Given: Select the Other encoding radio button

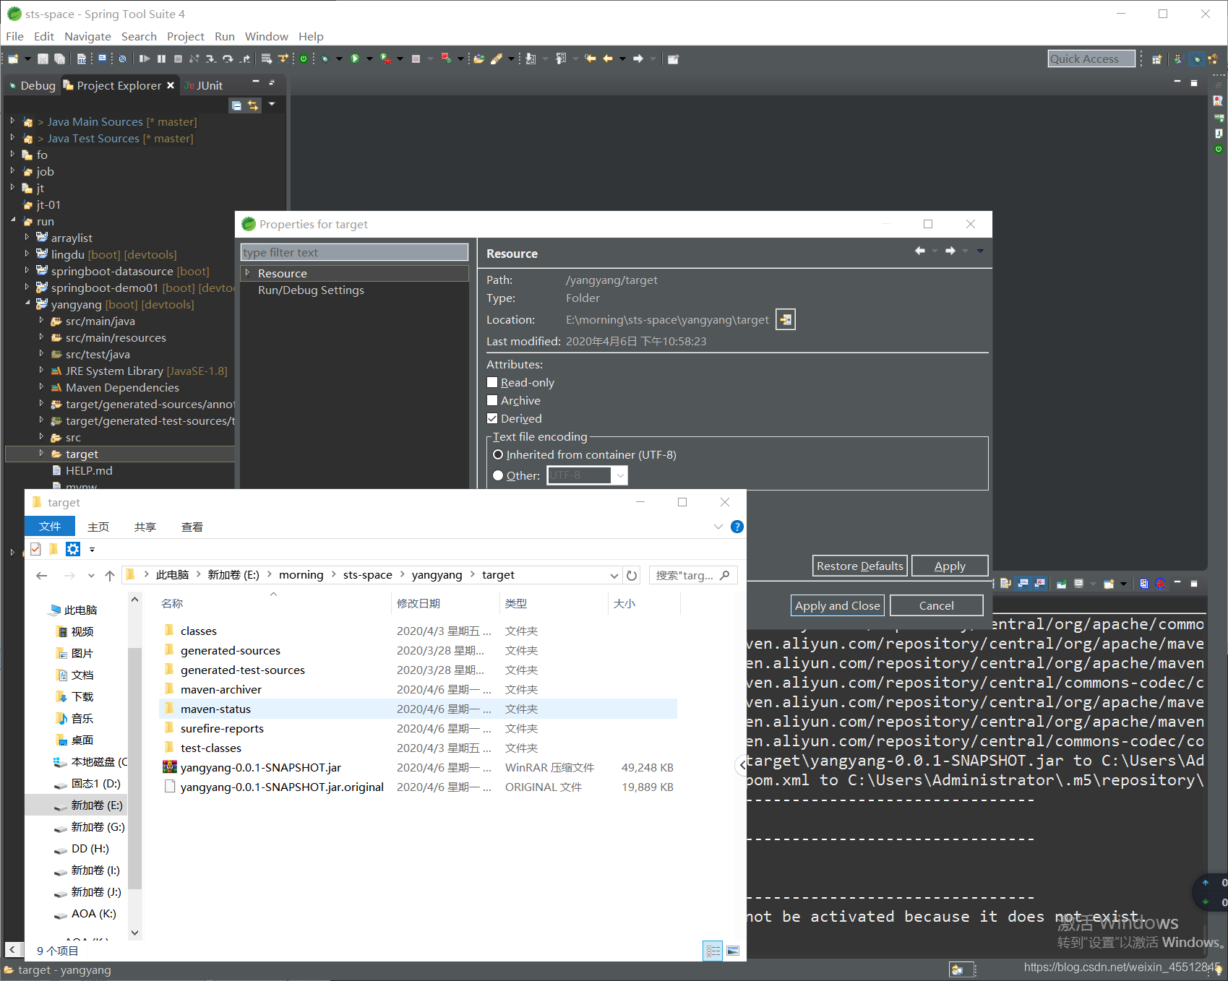Looking at the screenshot, I should (x=498, y=475).
